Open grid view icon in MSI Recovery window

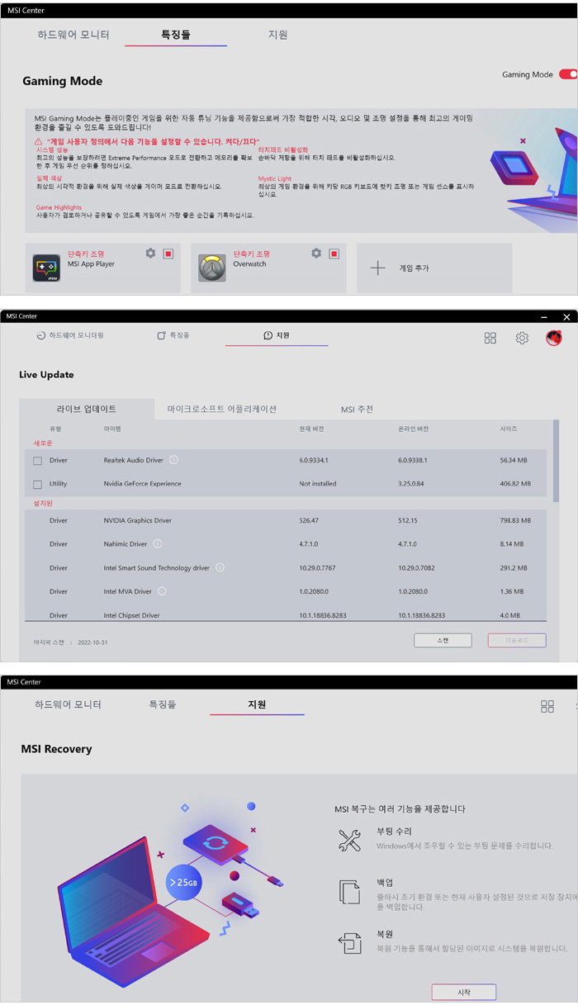point(547,706)
